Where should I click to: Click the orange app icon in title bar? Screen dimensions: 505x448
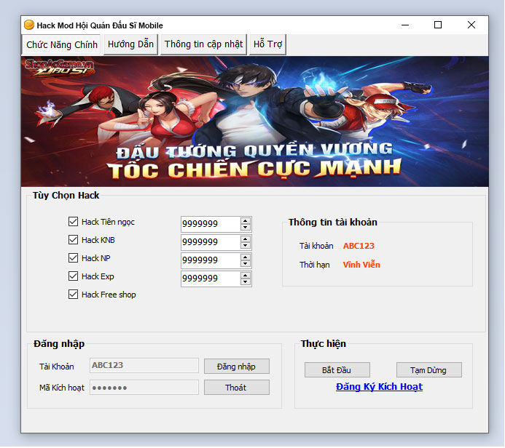[x=29, y=25]
